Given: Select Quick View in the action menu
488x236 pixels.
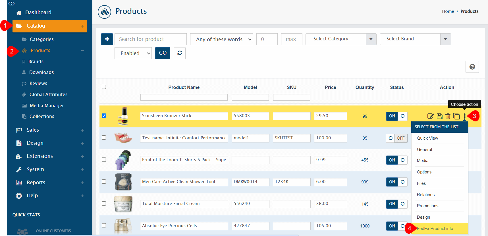Looking at the screenshot, I should [427, 138].
